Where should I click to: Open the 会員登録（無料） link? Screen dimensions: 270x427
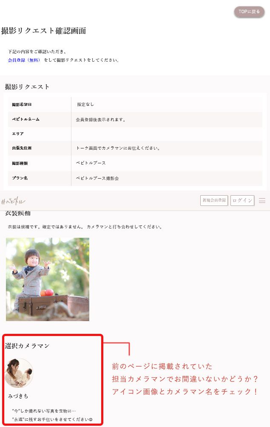pyautogui.click(x=24, y=60)
